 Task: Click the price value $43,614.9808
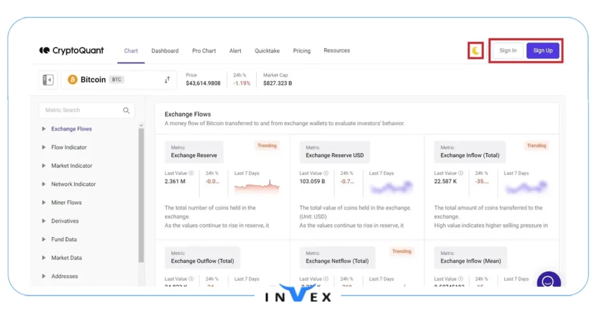(x=203, y=83)
